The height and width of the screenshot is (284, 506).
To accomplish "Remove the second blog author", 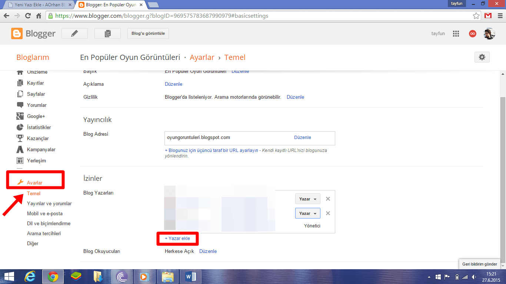I will click(x=328, y=213).
